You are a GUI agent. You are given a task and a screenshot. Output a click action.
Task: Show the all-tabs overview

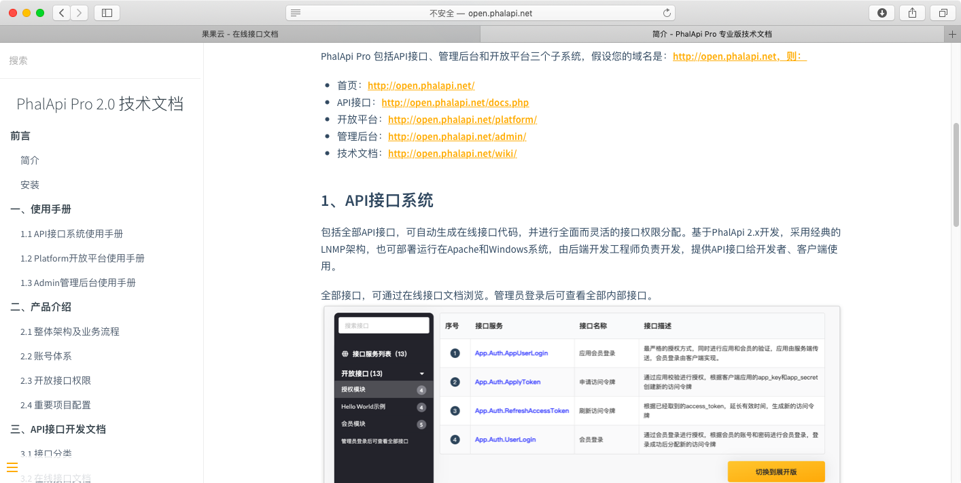click(943, 12)
